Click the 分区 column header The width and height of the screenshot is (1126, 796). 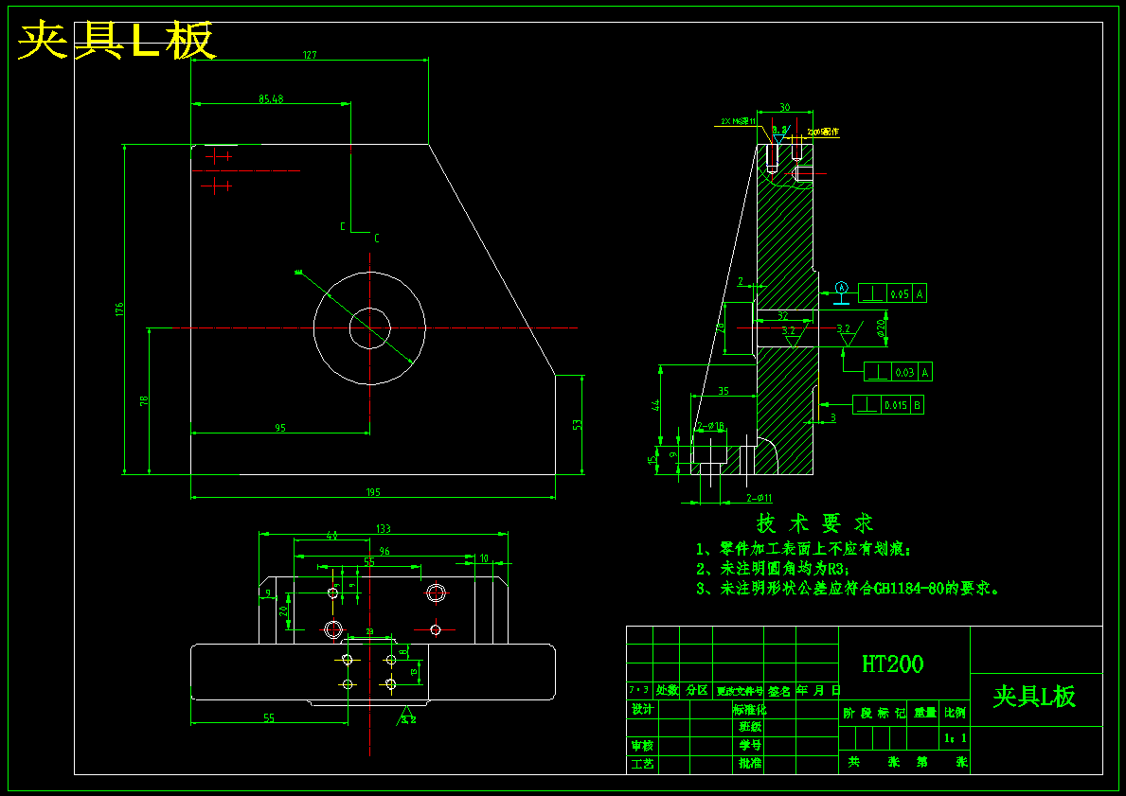point(697,691)
